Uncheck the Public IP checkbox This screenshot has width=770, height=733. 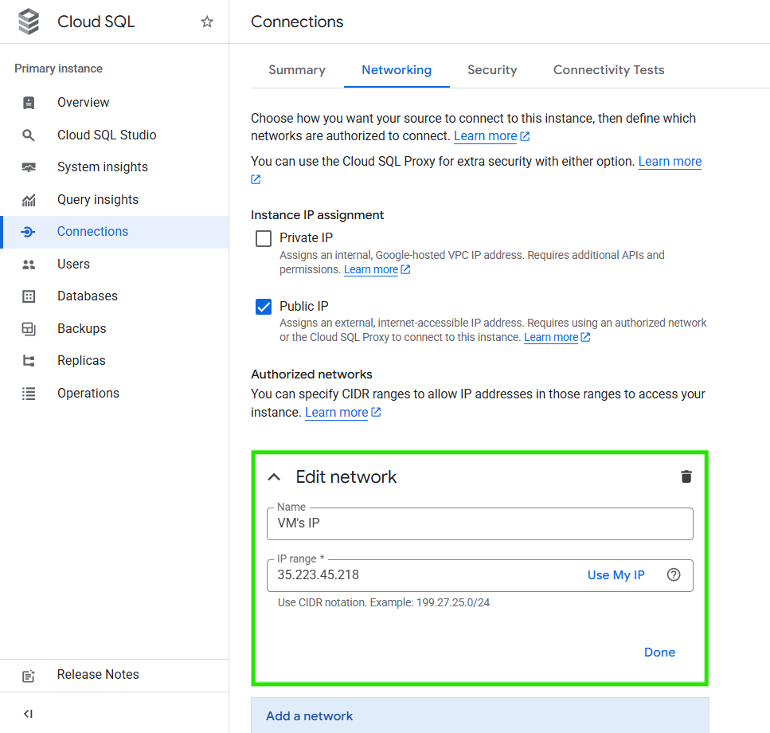264,307
